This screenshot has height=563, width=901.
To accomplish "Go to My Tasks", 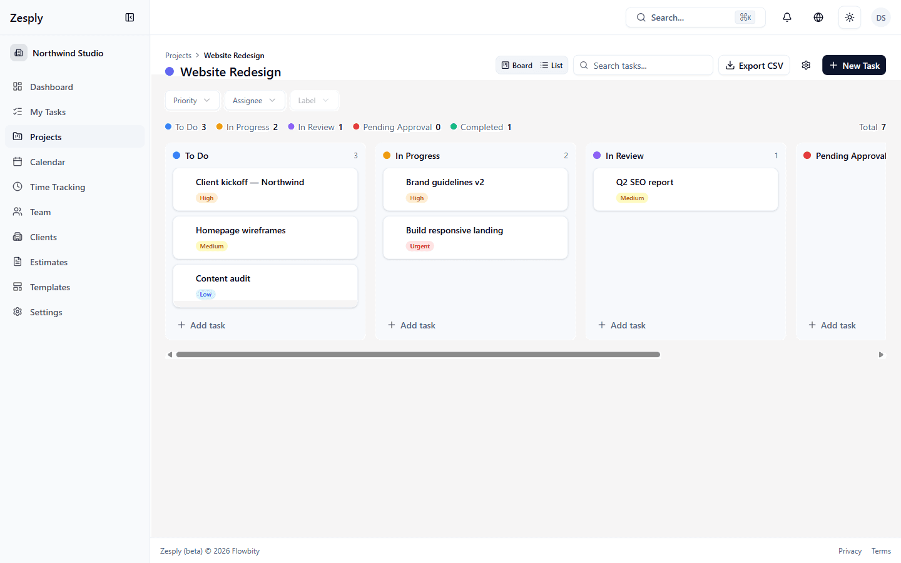I will point(74,112).
